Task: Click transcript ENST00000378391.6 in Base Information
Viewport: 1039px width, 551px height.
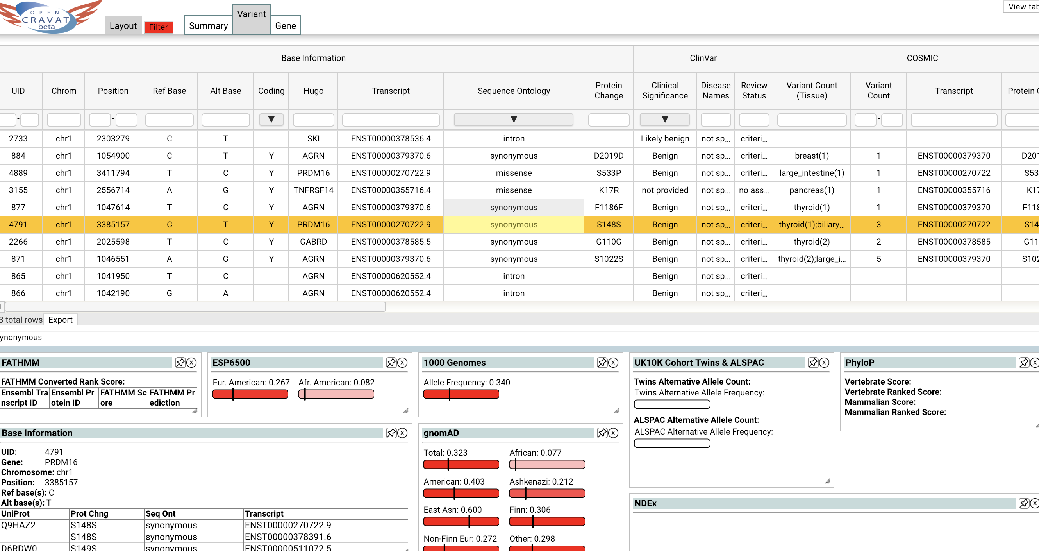Action: click(287, 537)
